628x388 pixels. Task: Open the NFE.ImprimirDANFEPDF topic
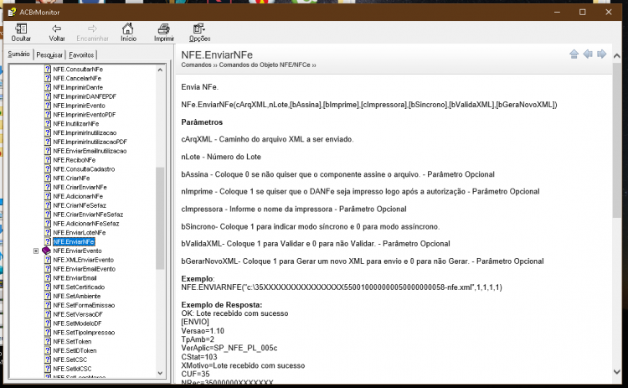point(85,96)
